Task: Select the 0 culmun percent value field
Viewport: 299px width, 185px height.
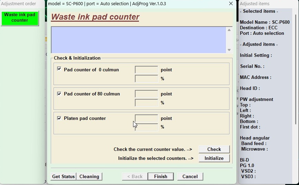Action: click(x=146, y=79)
